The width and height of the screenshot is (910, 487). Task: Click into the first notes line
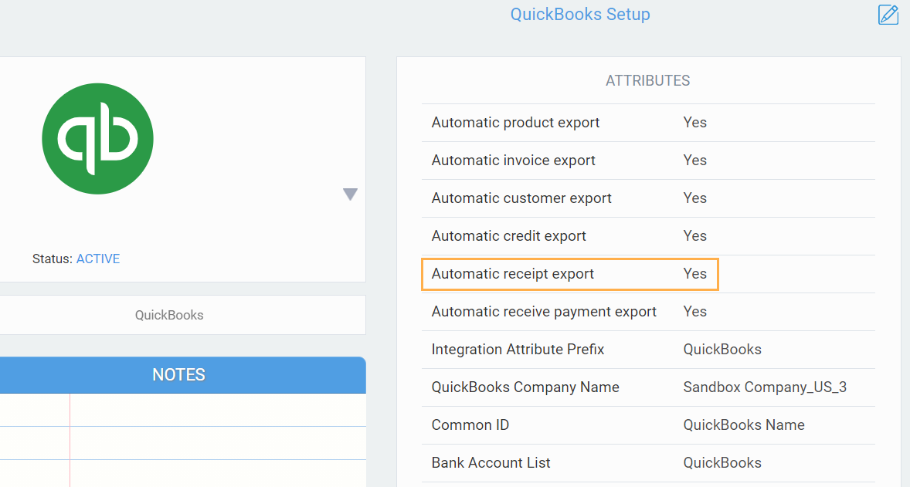[x=216, y=410]
